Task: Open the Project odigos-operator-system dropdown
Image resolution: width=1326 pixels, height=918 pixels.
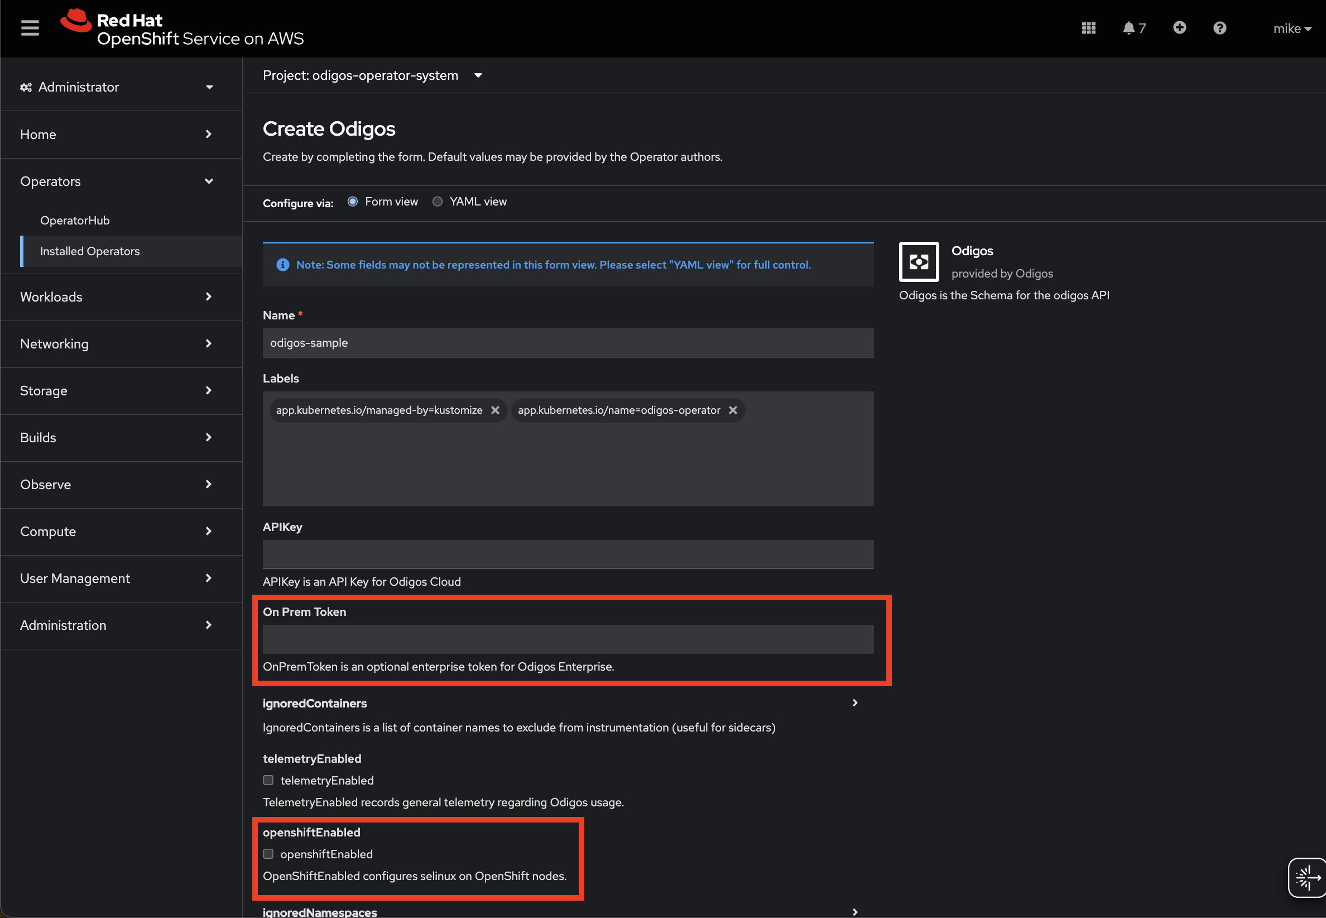Action: 372,75
